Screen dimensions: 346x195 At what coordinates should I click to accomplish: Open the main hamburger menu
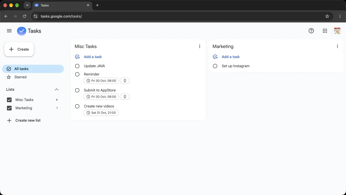(9, 31)
